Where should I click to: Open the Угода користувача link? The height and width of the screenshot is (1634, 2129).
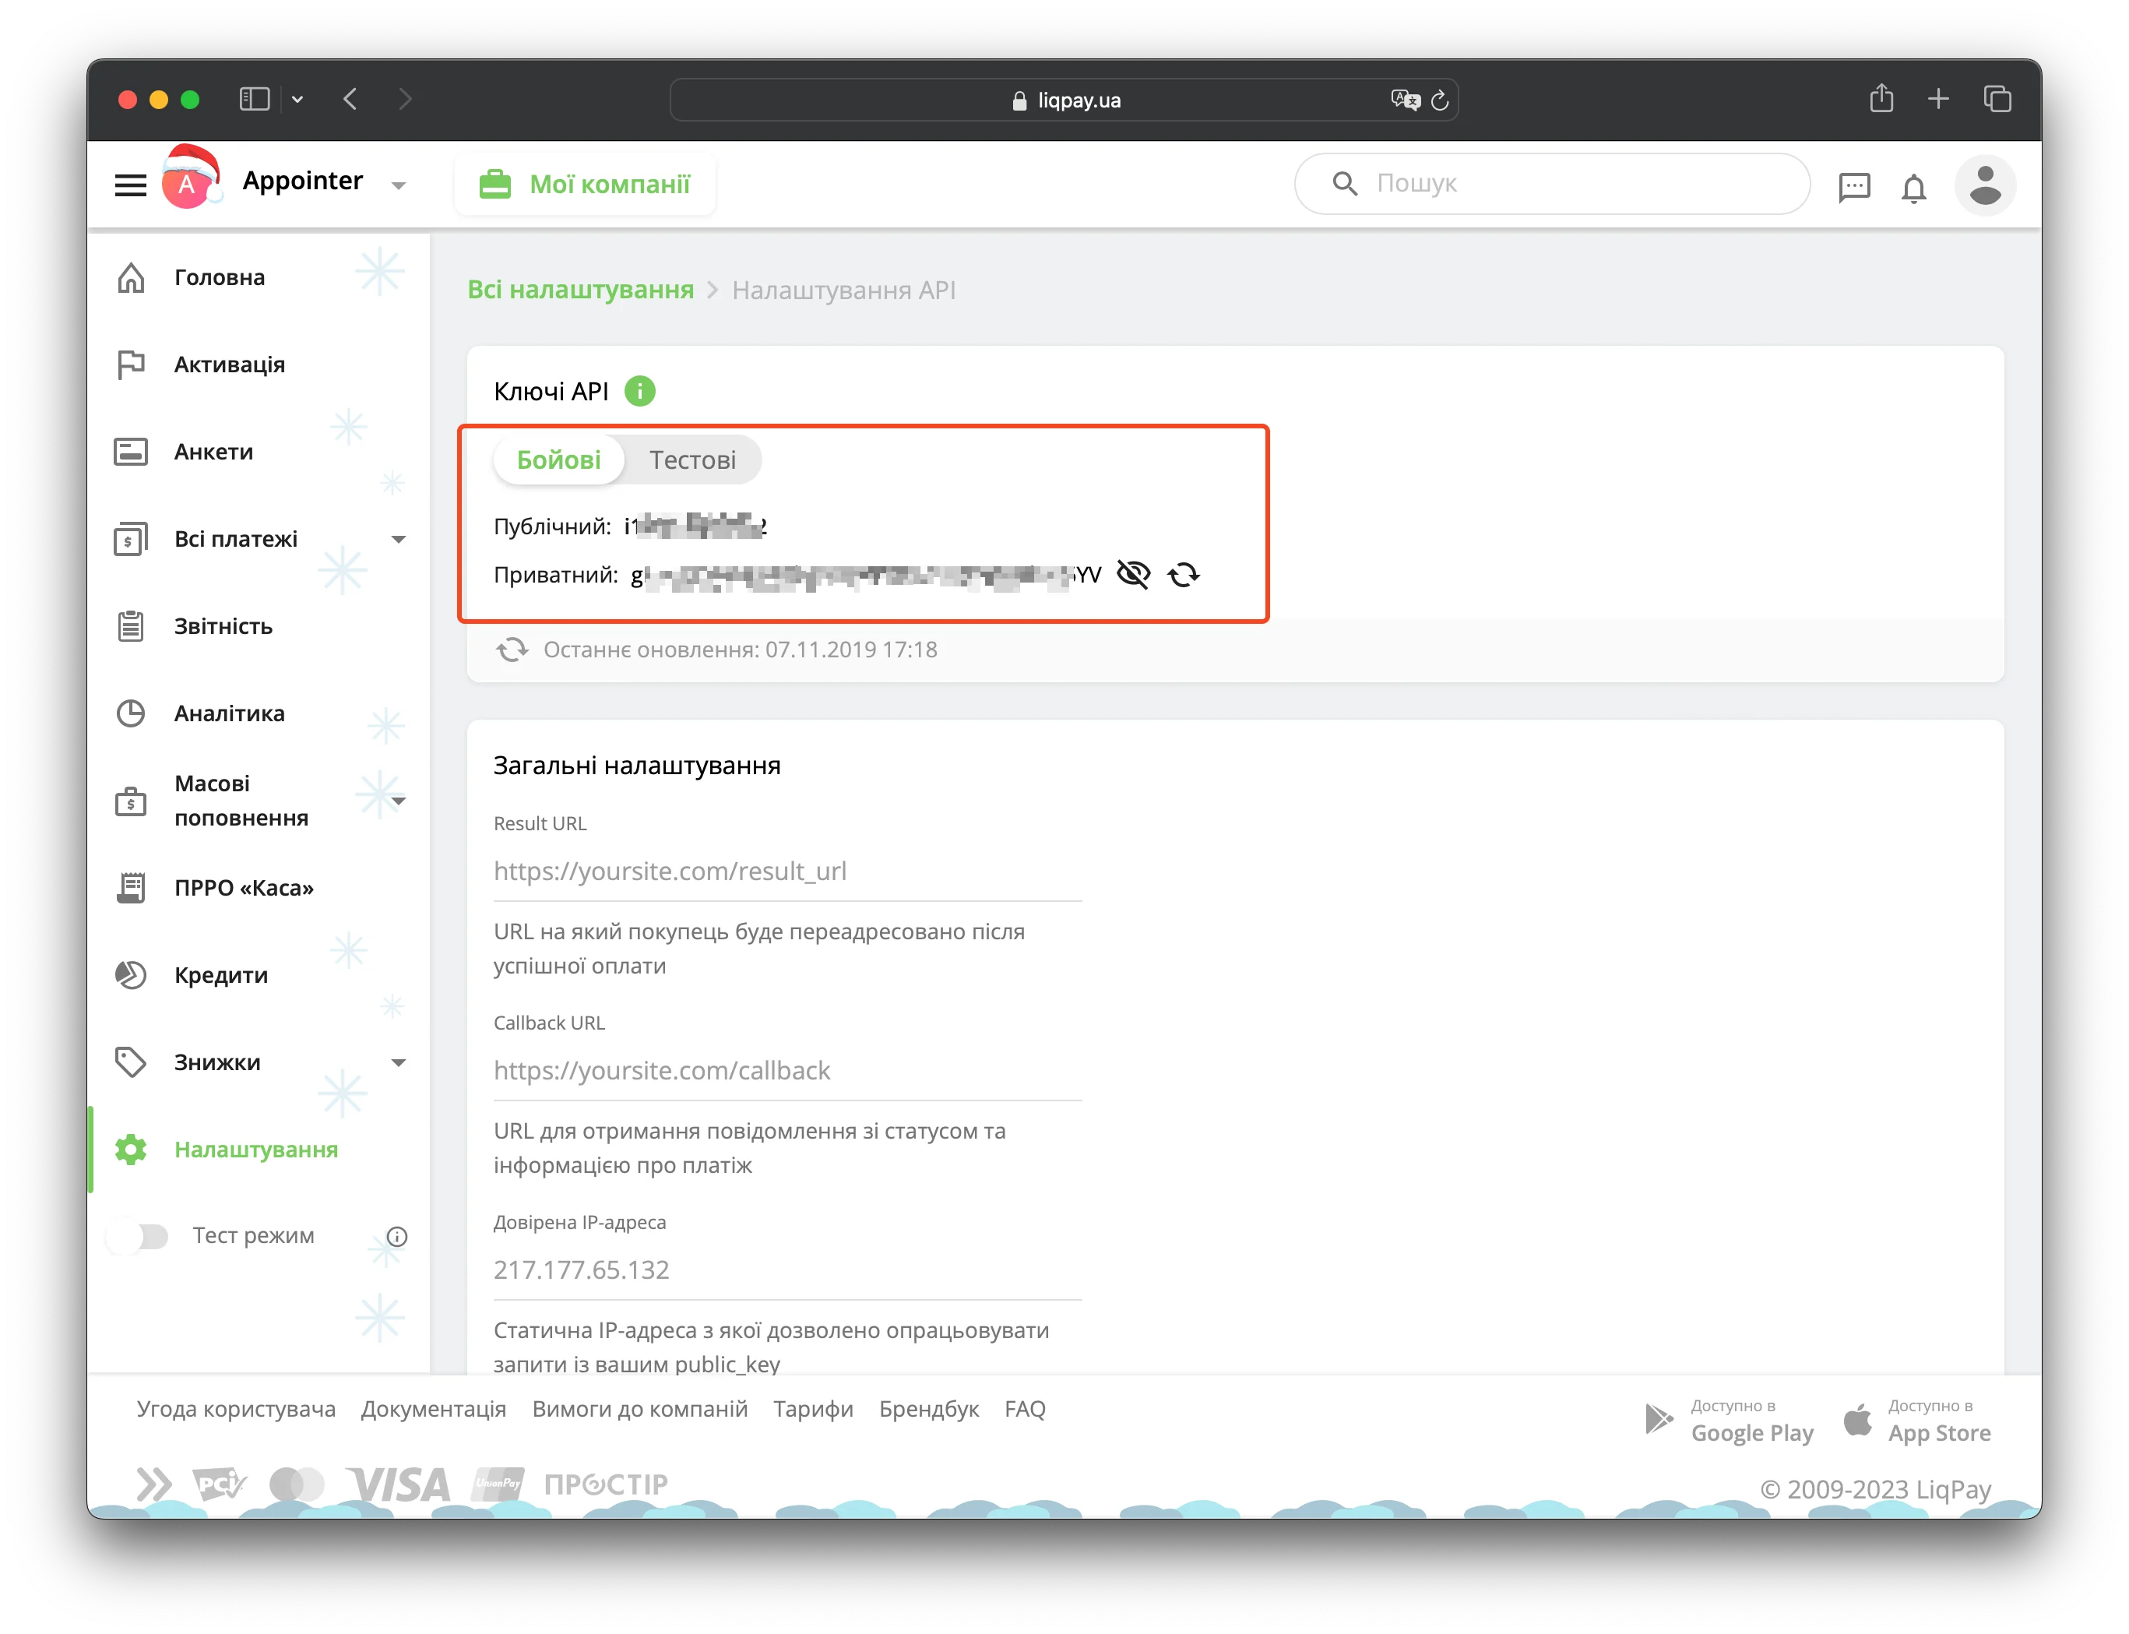pos(237,1408)
